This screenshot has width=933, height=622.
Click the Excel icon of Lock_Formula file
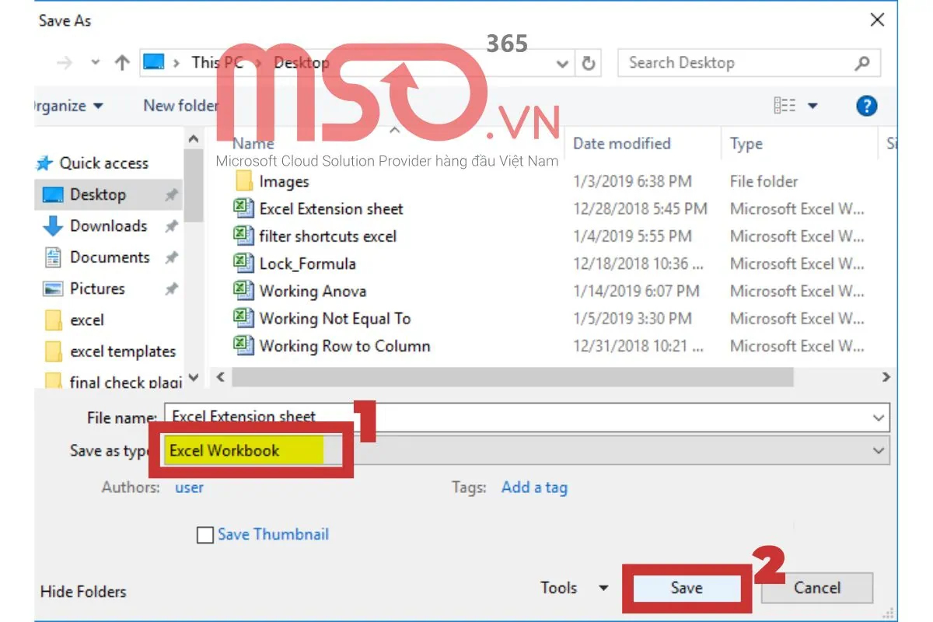[244, 263]
